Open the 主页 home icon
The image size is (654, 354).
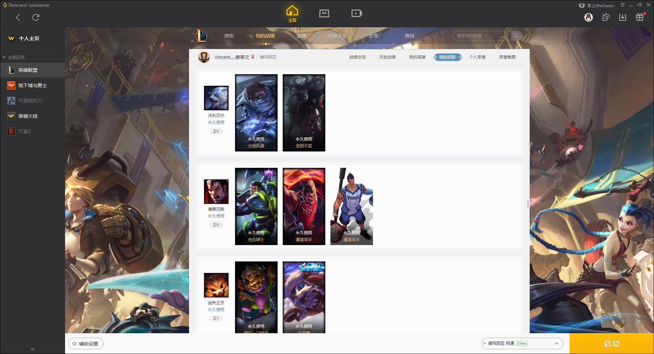[x=292, y=14]
